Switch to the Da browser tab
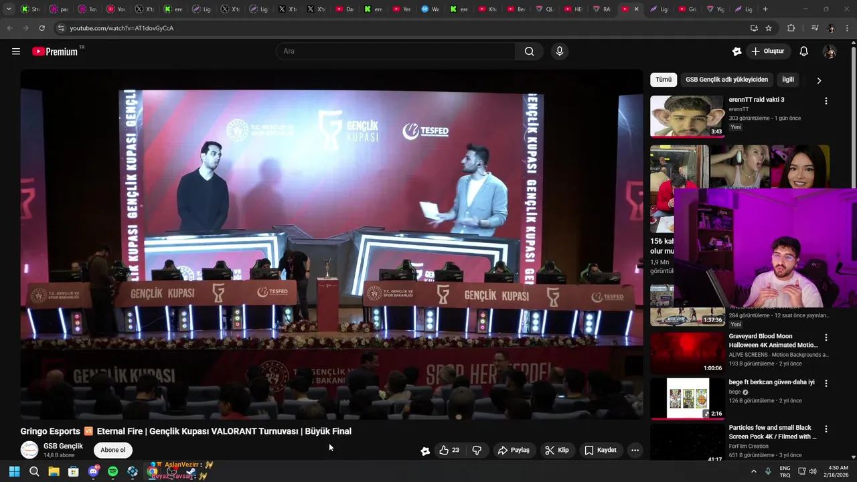 coord(345,9)
